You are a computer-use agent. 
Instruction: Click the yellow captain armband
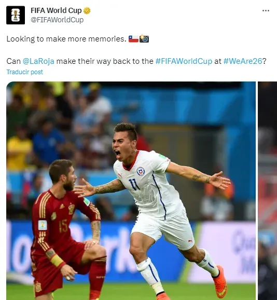pyautogui.click(x=57, y=261)
